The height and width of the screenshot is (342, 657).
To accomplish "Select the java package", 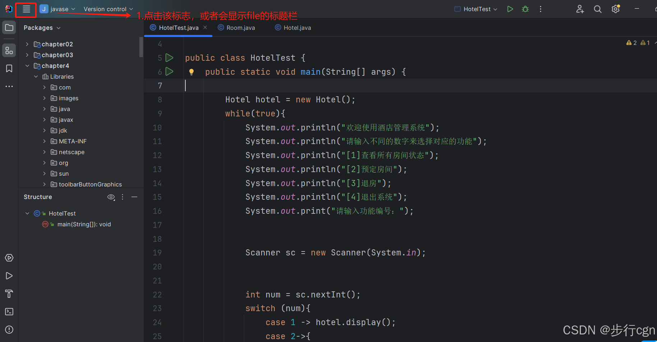I will (60, 109).
